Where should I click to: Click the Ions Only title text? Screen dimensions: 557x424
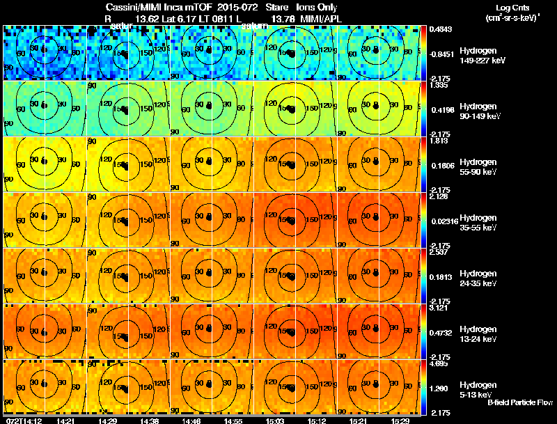(x=316, y=8)
